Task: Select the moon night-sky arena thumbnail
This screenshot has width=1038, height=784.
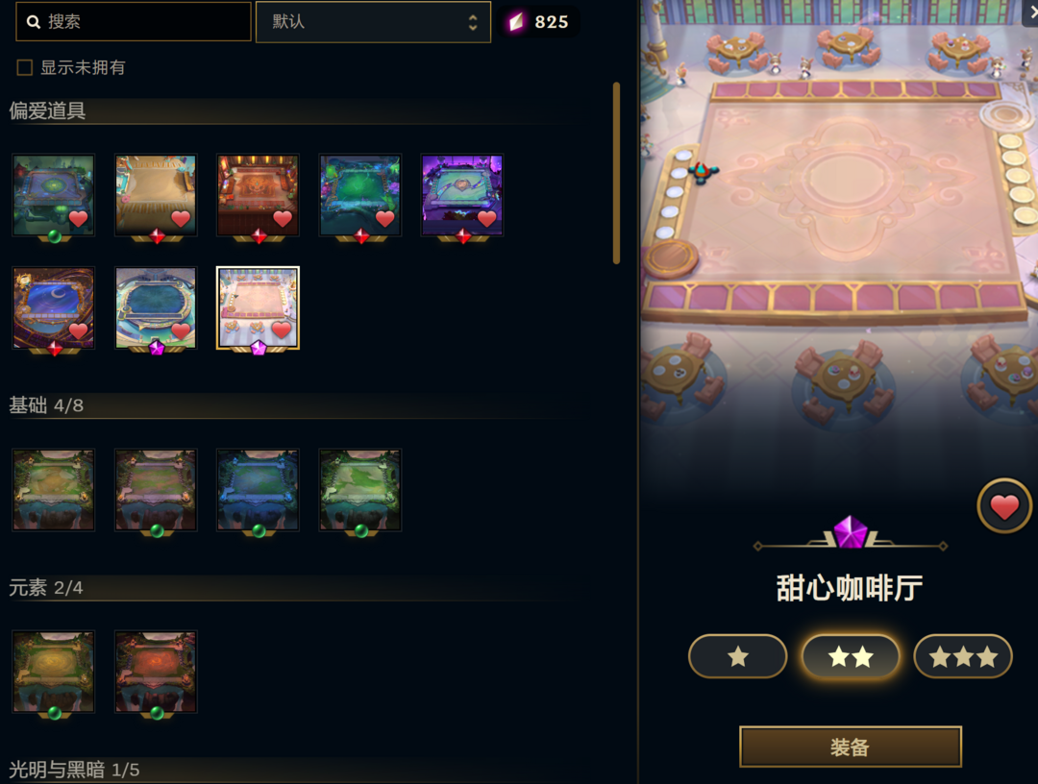Action: point(54,307)
